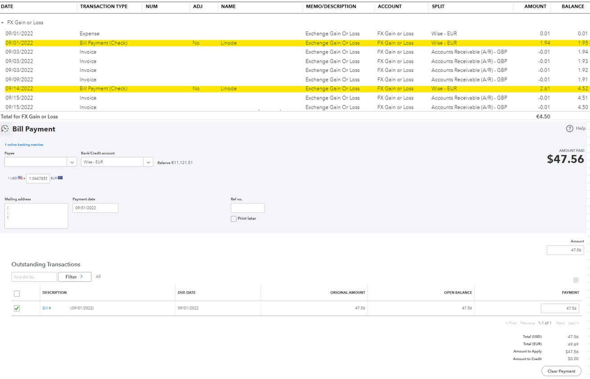Click the Ref no. field
Viewport: 590px width, 379px height.
click(x=248, y=208)
